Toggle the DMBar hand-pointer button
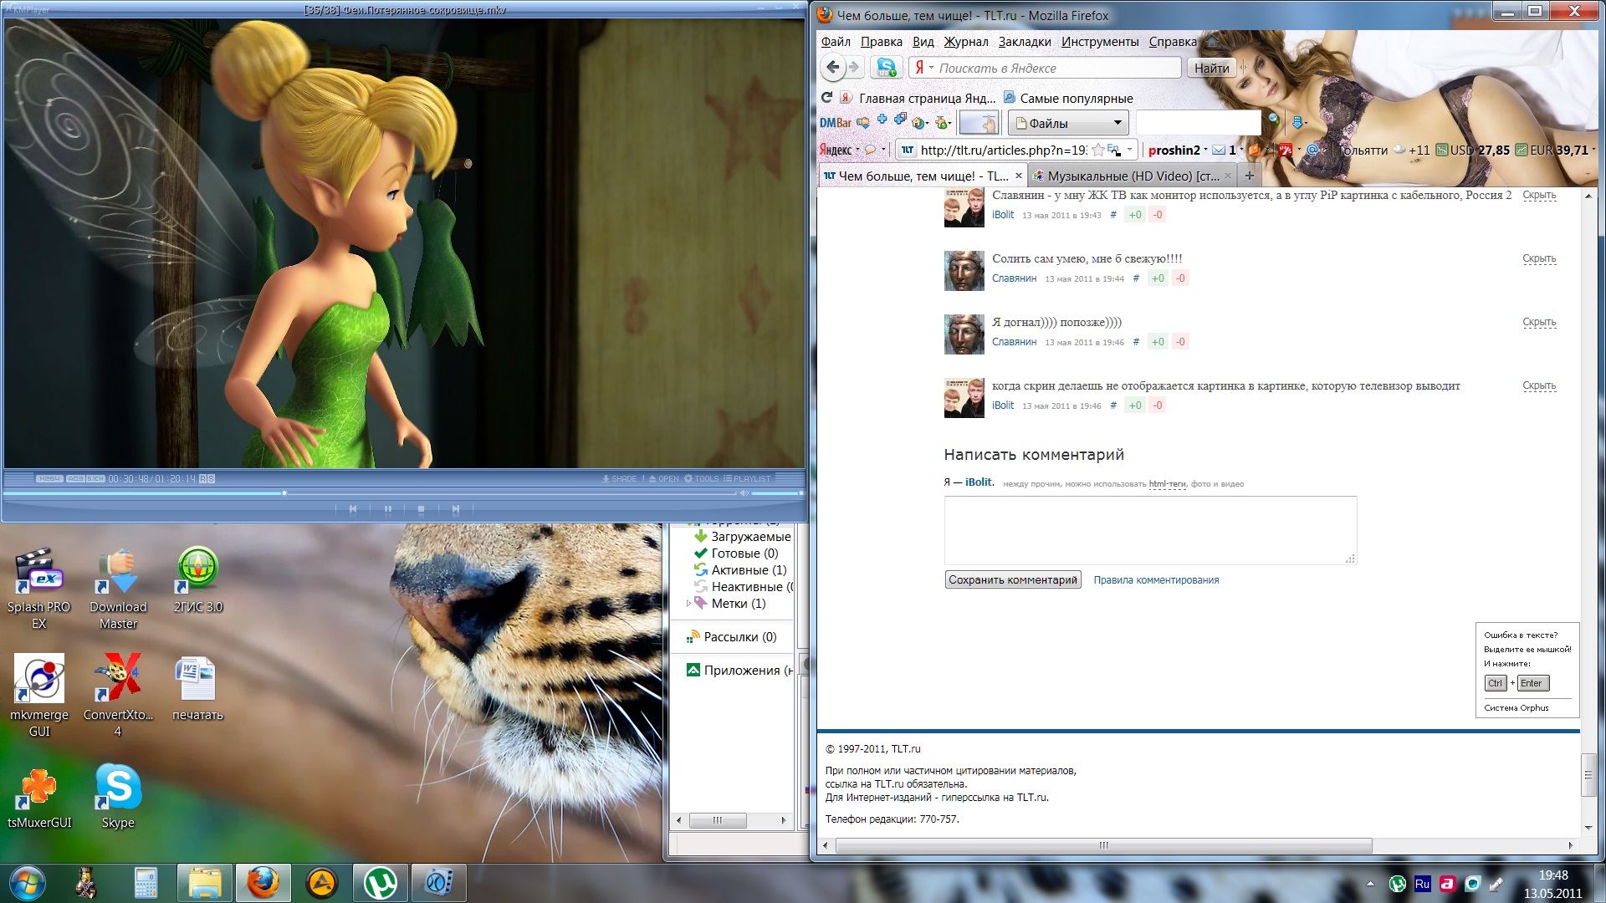 pos(979,123)
